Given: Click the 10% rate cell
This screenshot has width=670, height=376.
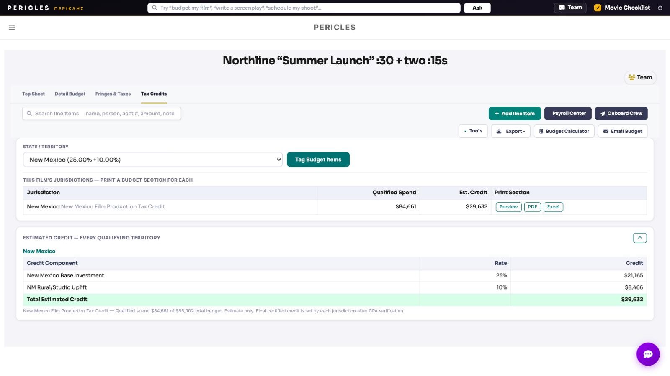Looking at the screenshot, I should click(x=502, y=287).
